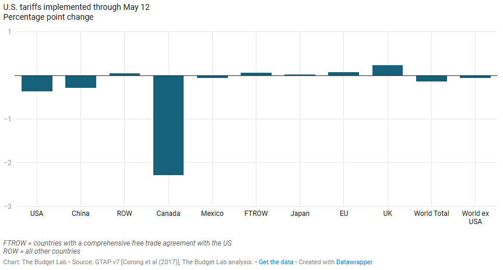Image resolution: width=503 pixels, height=270 pixels.
Task: Click the ROW bar
Action: coord(125,74)
